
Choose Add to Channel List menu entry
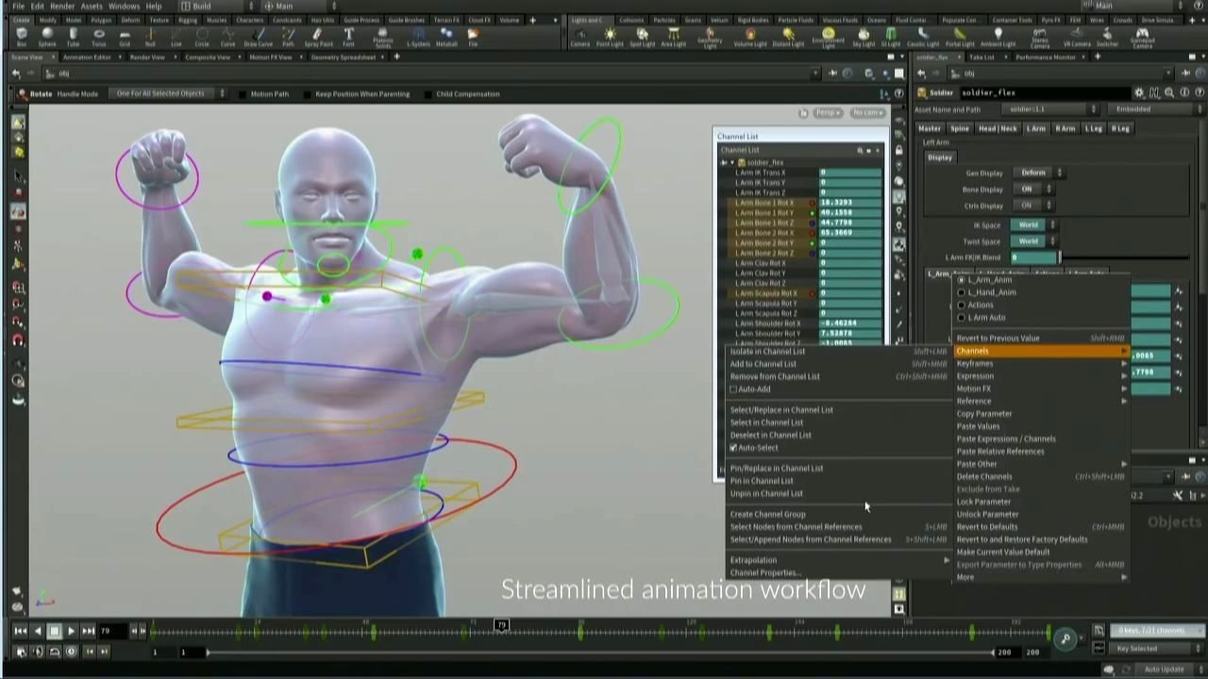[x=763, y=364]
